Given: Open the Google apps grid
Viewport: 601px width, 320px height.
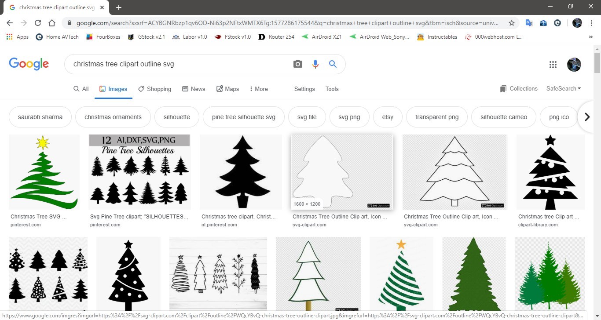Looking at the screenshot, I should tap(553, 65).
